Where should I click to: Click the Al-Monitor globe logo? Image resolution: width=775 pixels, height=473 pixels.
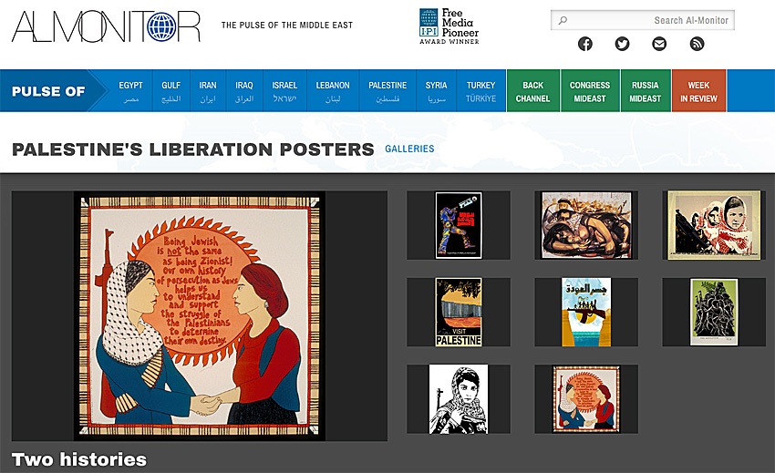(107, 26)
